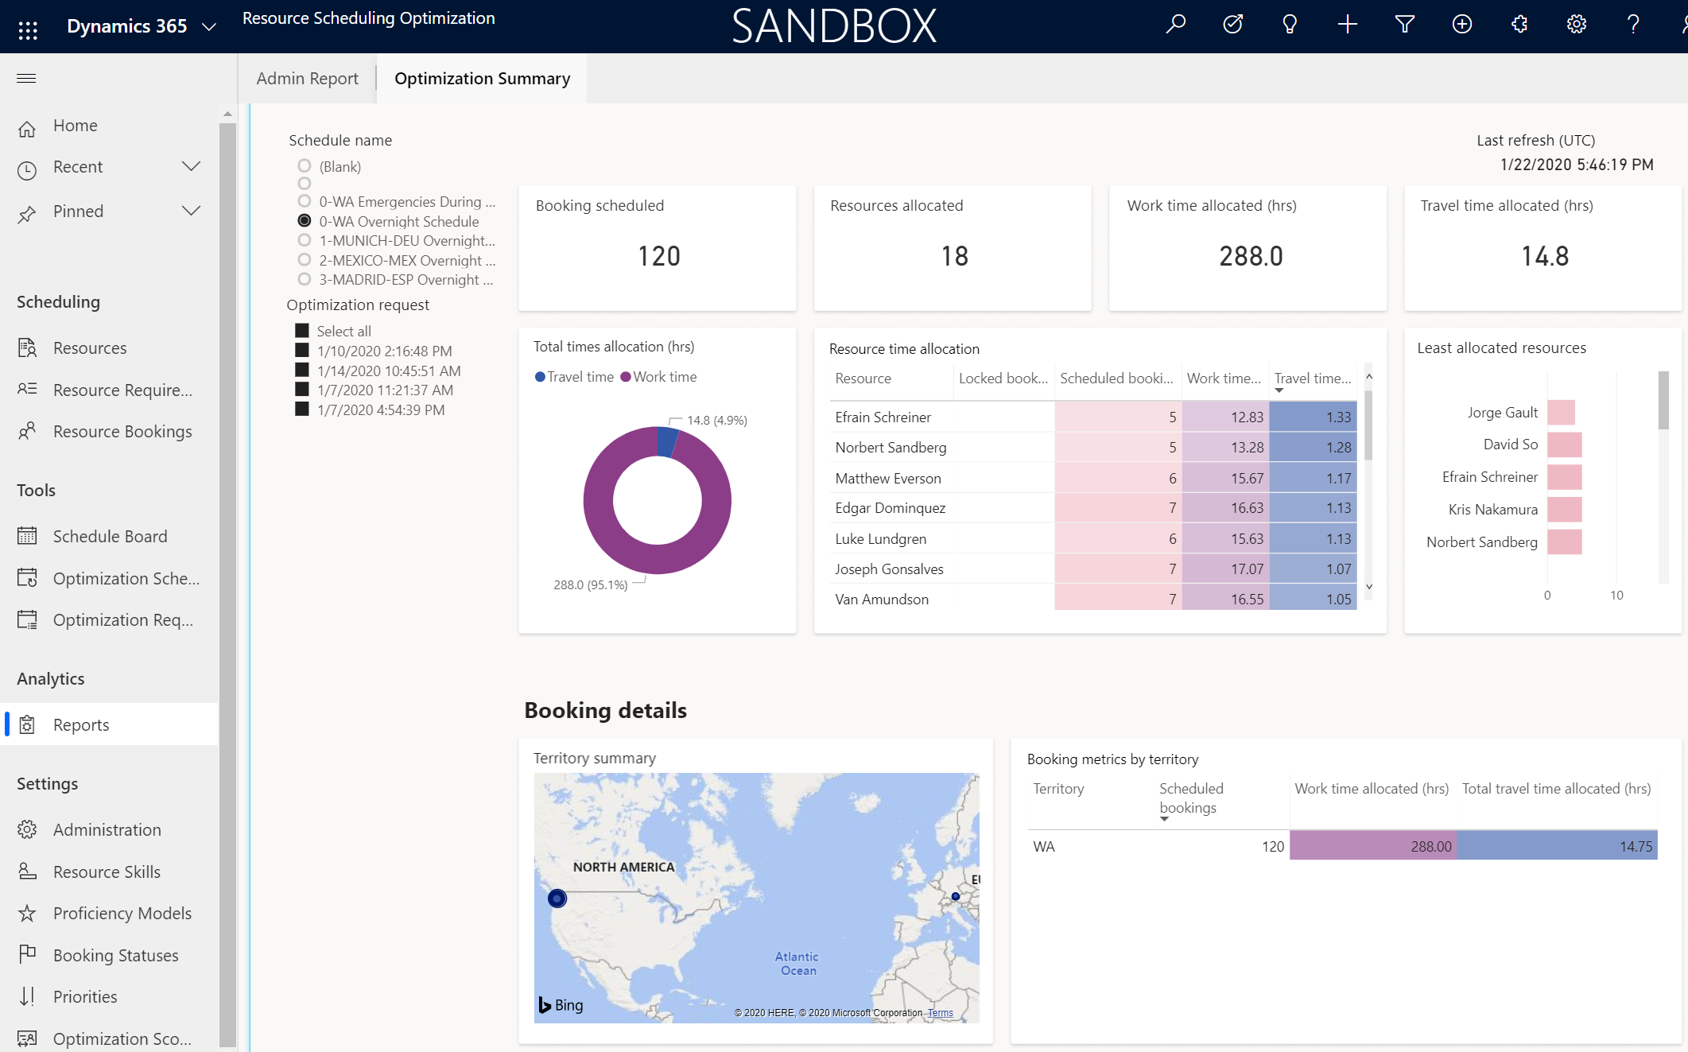Viewport: 1688px width, 1052px height.
Task: Select Blank schedule name radio button
Action: click(301, 166)
